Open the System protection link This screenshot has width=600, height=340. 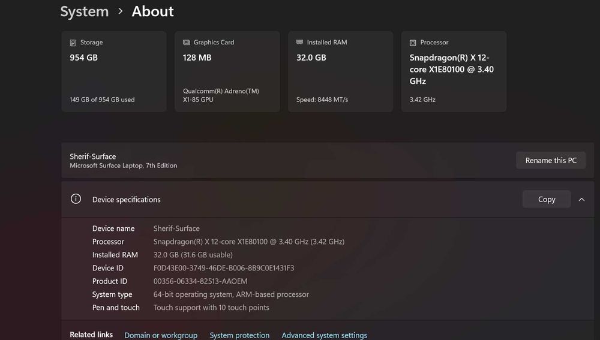(239, 335)
